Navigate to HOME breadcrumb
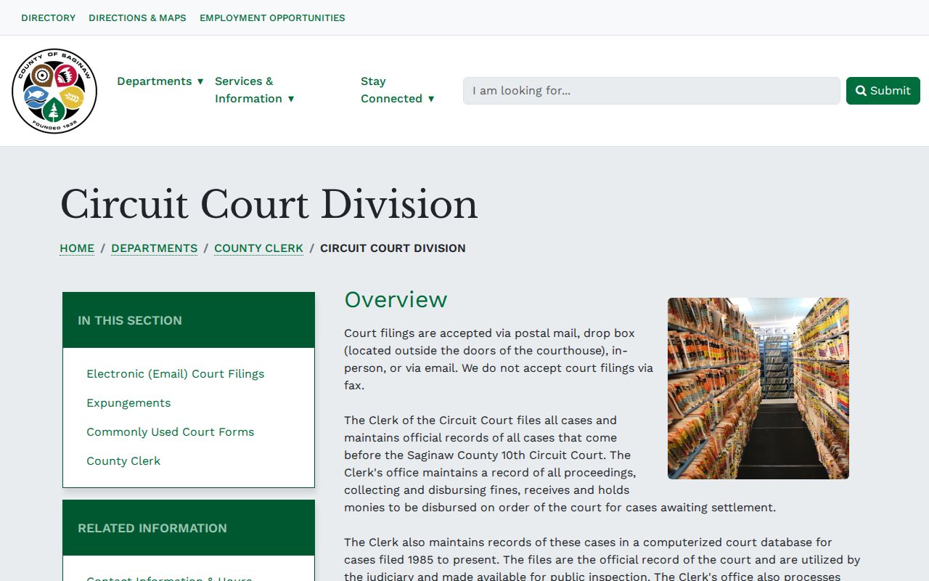The image size is (929, 581). [77, 248]
